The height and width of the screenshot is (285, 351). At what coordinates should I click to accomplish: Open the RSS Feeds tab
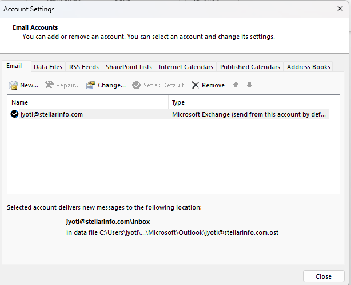84,67
